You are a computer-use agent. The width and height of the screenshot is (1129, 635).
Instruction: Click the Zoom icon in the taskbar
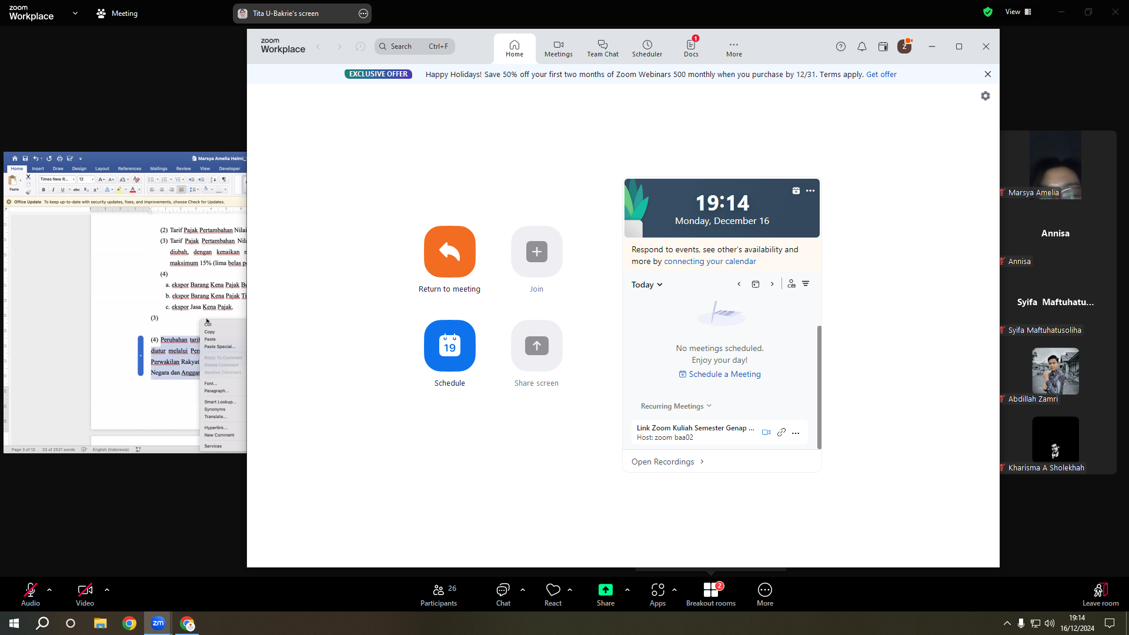pyautogui.click(x=158, y=623)
